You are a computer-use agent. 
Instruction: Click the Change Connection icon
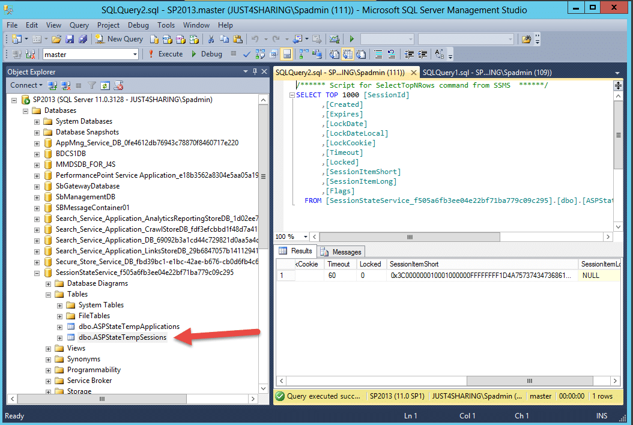click(30, 54)
